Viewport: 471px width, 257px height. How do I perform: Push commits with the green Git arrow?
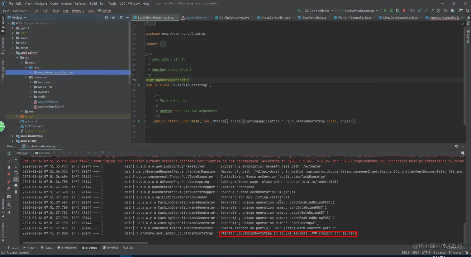(x=432, y=11)
